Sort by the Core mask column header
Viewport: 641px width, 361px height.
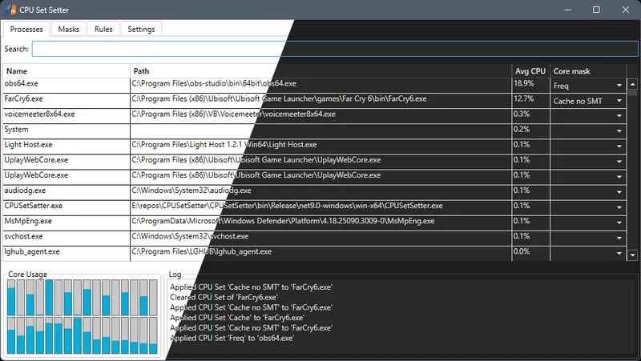point(588,71)
